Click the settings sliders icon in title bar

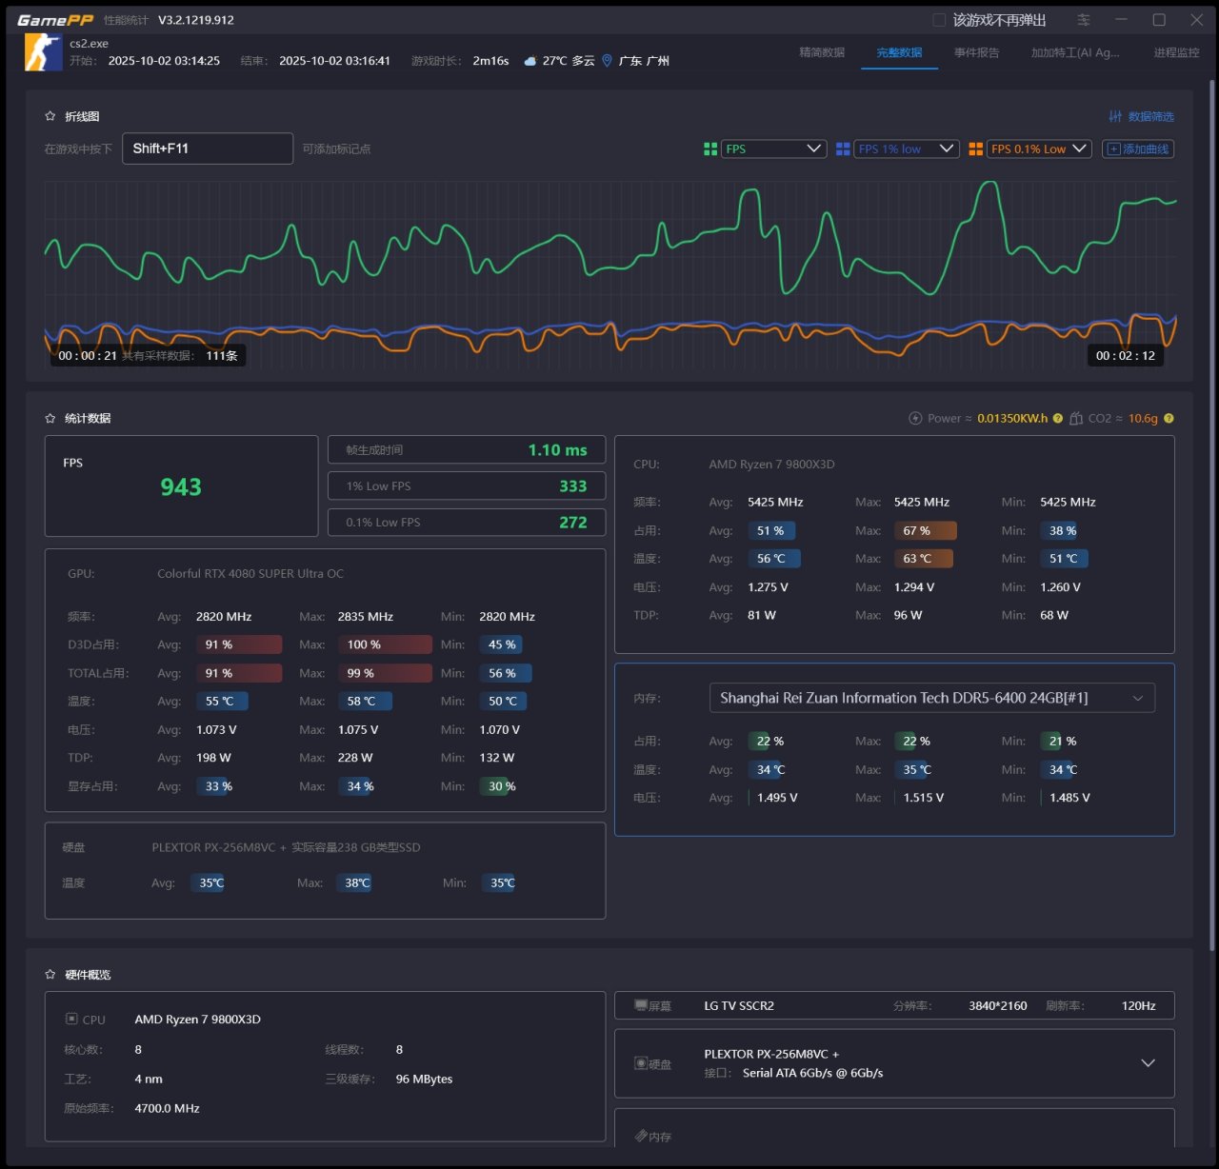coord(1084,20)
